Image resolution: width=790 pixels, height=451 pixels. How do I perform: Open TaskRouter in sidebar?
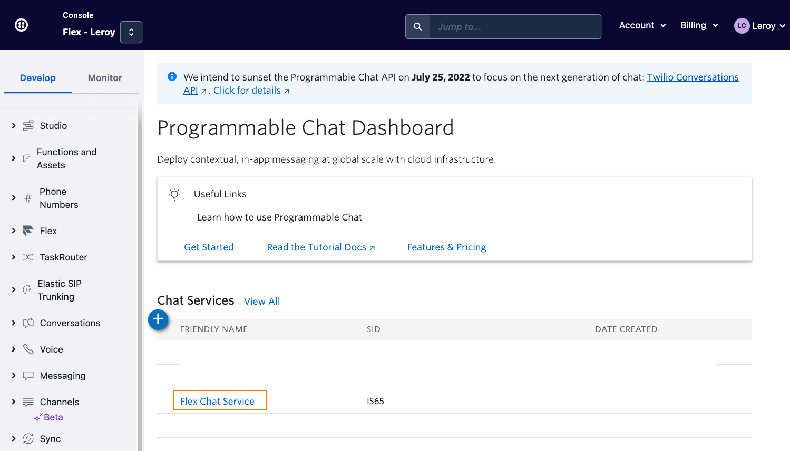coord(64,257)
